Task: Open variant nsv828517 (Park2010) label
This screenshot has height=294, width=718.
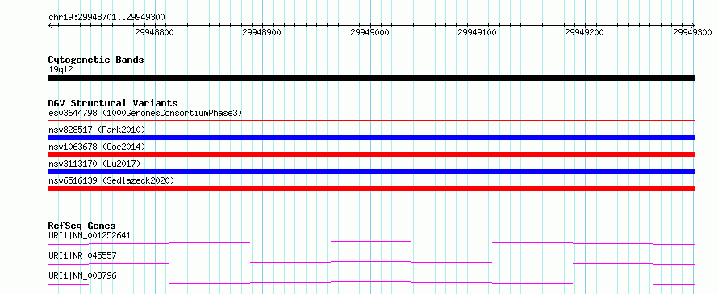Action: point(97,130)
